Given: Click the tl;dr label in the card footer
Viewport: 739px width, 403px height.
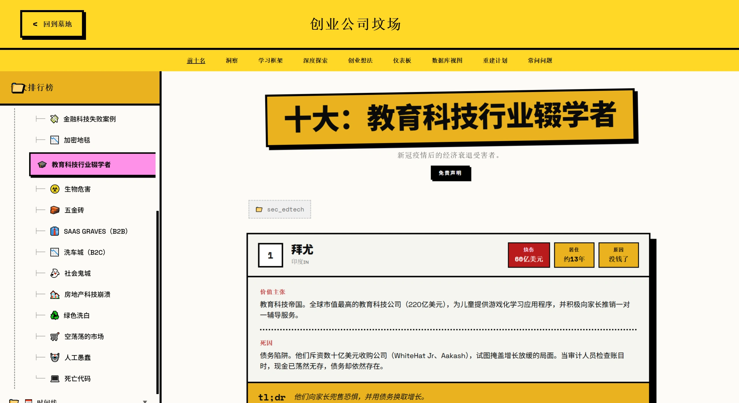Looking at the screenshot, I should pyautogui.click(x=272, y=397).
